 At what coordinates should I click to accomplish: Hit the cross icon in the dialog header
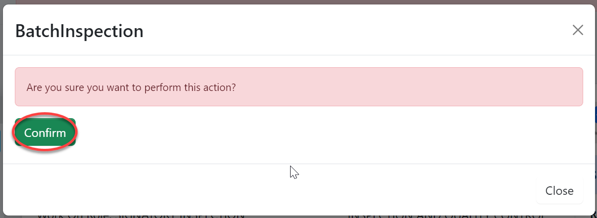coord(578,30)
